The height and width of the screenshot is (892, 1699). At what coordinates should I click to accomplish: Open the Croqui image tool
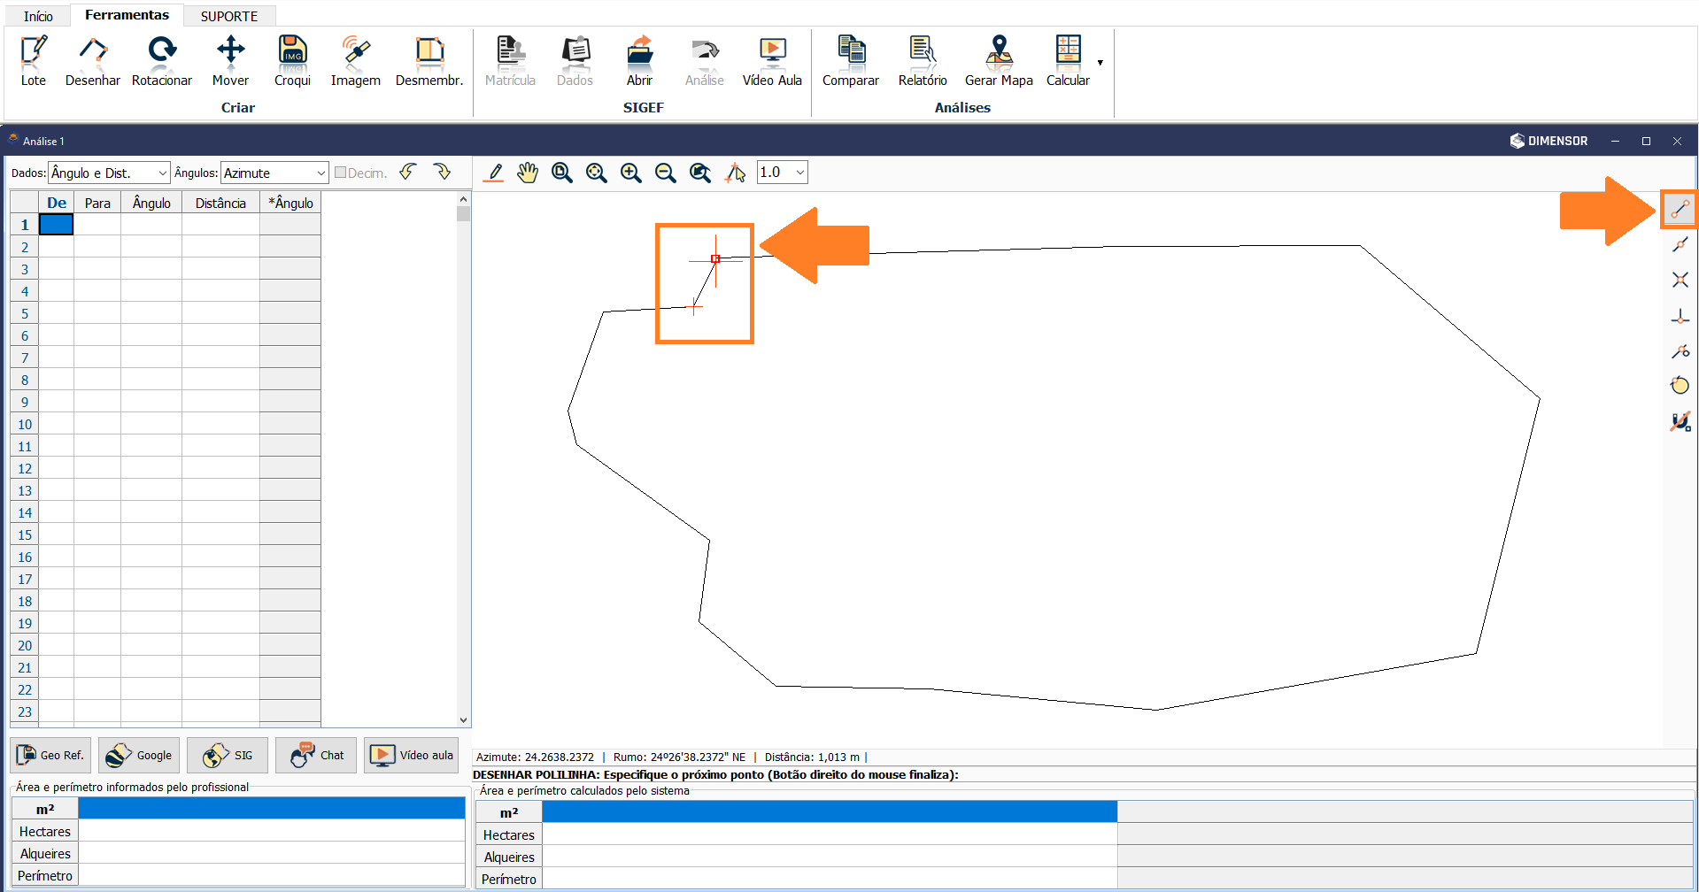click(x=292, y=60)
